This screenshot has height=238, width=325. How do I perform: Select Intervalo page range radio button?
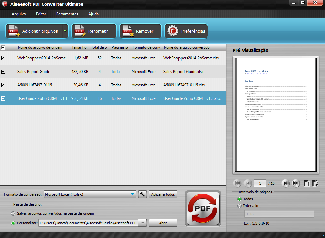[x=239, y=206]
